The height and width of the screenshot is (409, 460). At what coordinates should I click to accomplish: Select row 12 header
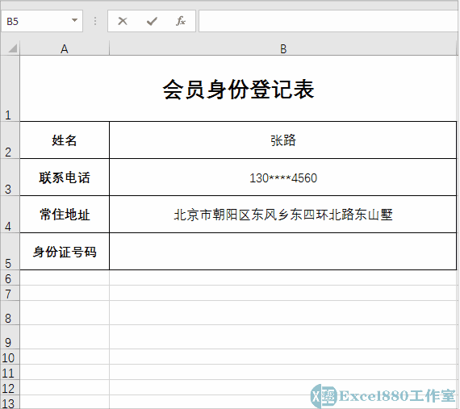(10, 387)
